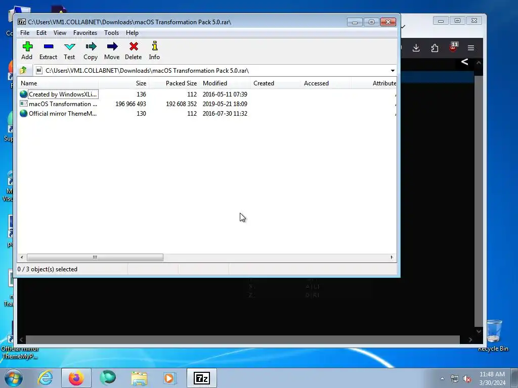Select the Copy toolbar icon
The width and height of the screenshot is (518, 388).
coord(91,46)
